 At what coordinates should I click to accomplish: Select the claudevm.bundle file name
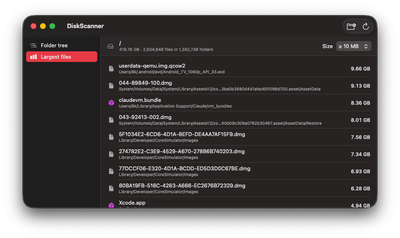140,100
